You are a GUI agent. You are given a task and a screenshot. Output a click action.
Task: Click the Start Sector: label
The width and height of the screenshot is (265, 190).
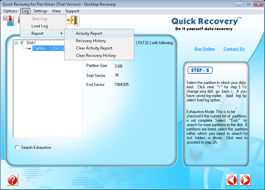(96, 76)
